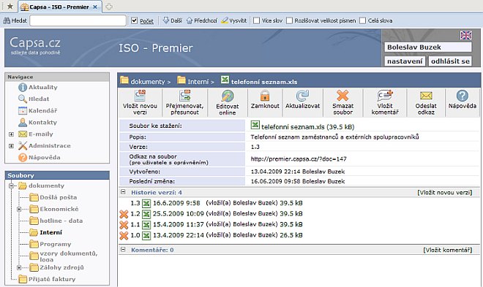Click the [Vložit komentář] link
This screenshot has width=483, height=287.
pos(448,250)
